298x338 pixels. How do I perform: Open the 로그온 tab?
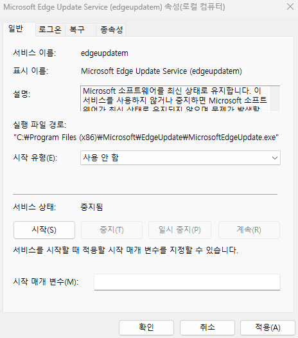pos(50,30)
